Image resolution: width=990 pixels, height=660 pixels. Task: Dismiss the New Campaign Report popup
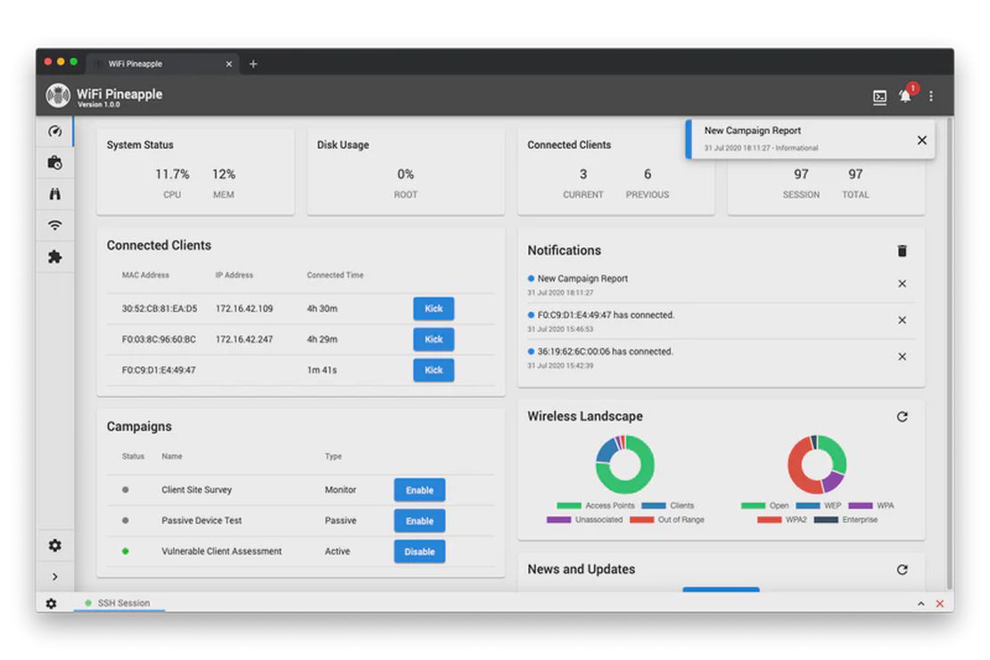pos(922,140)
